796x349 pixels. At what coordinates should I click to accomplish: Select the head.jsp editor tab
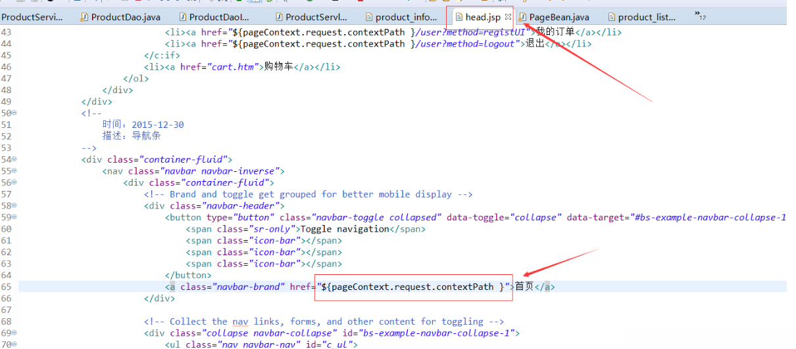483,17
